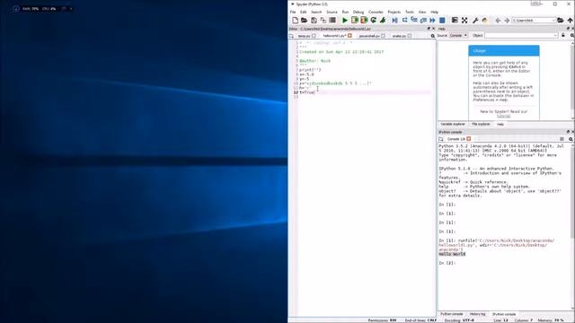Viewport: 575px width, 323px height.
Task: Click the Print icon next to Save all
Action: [332, 21]
